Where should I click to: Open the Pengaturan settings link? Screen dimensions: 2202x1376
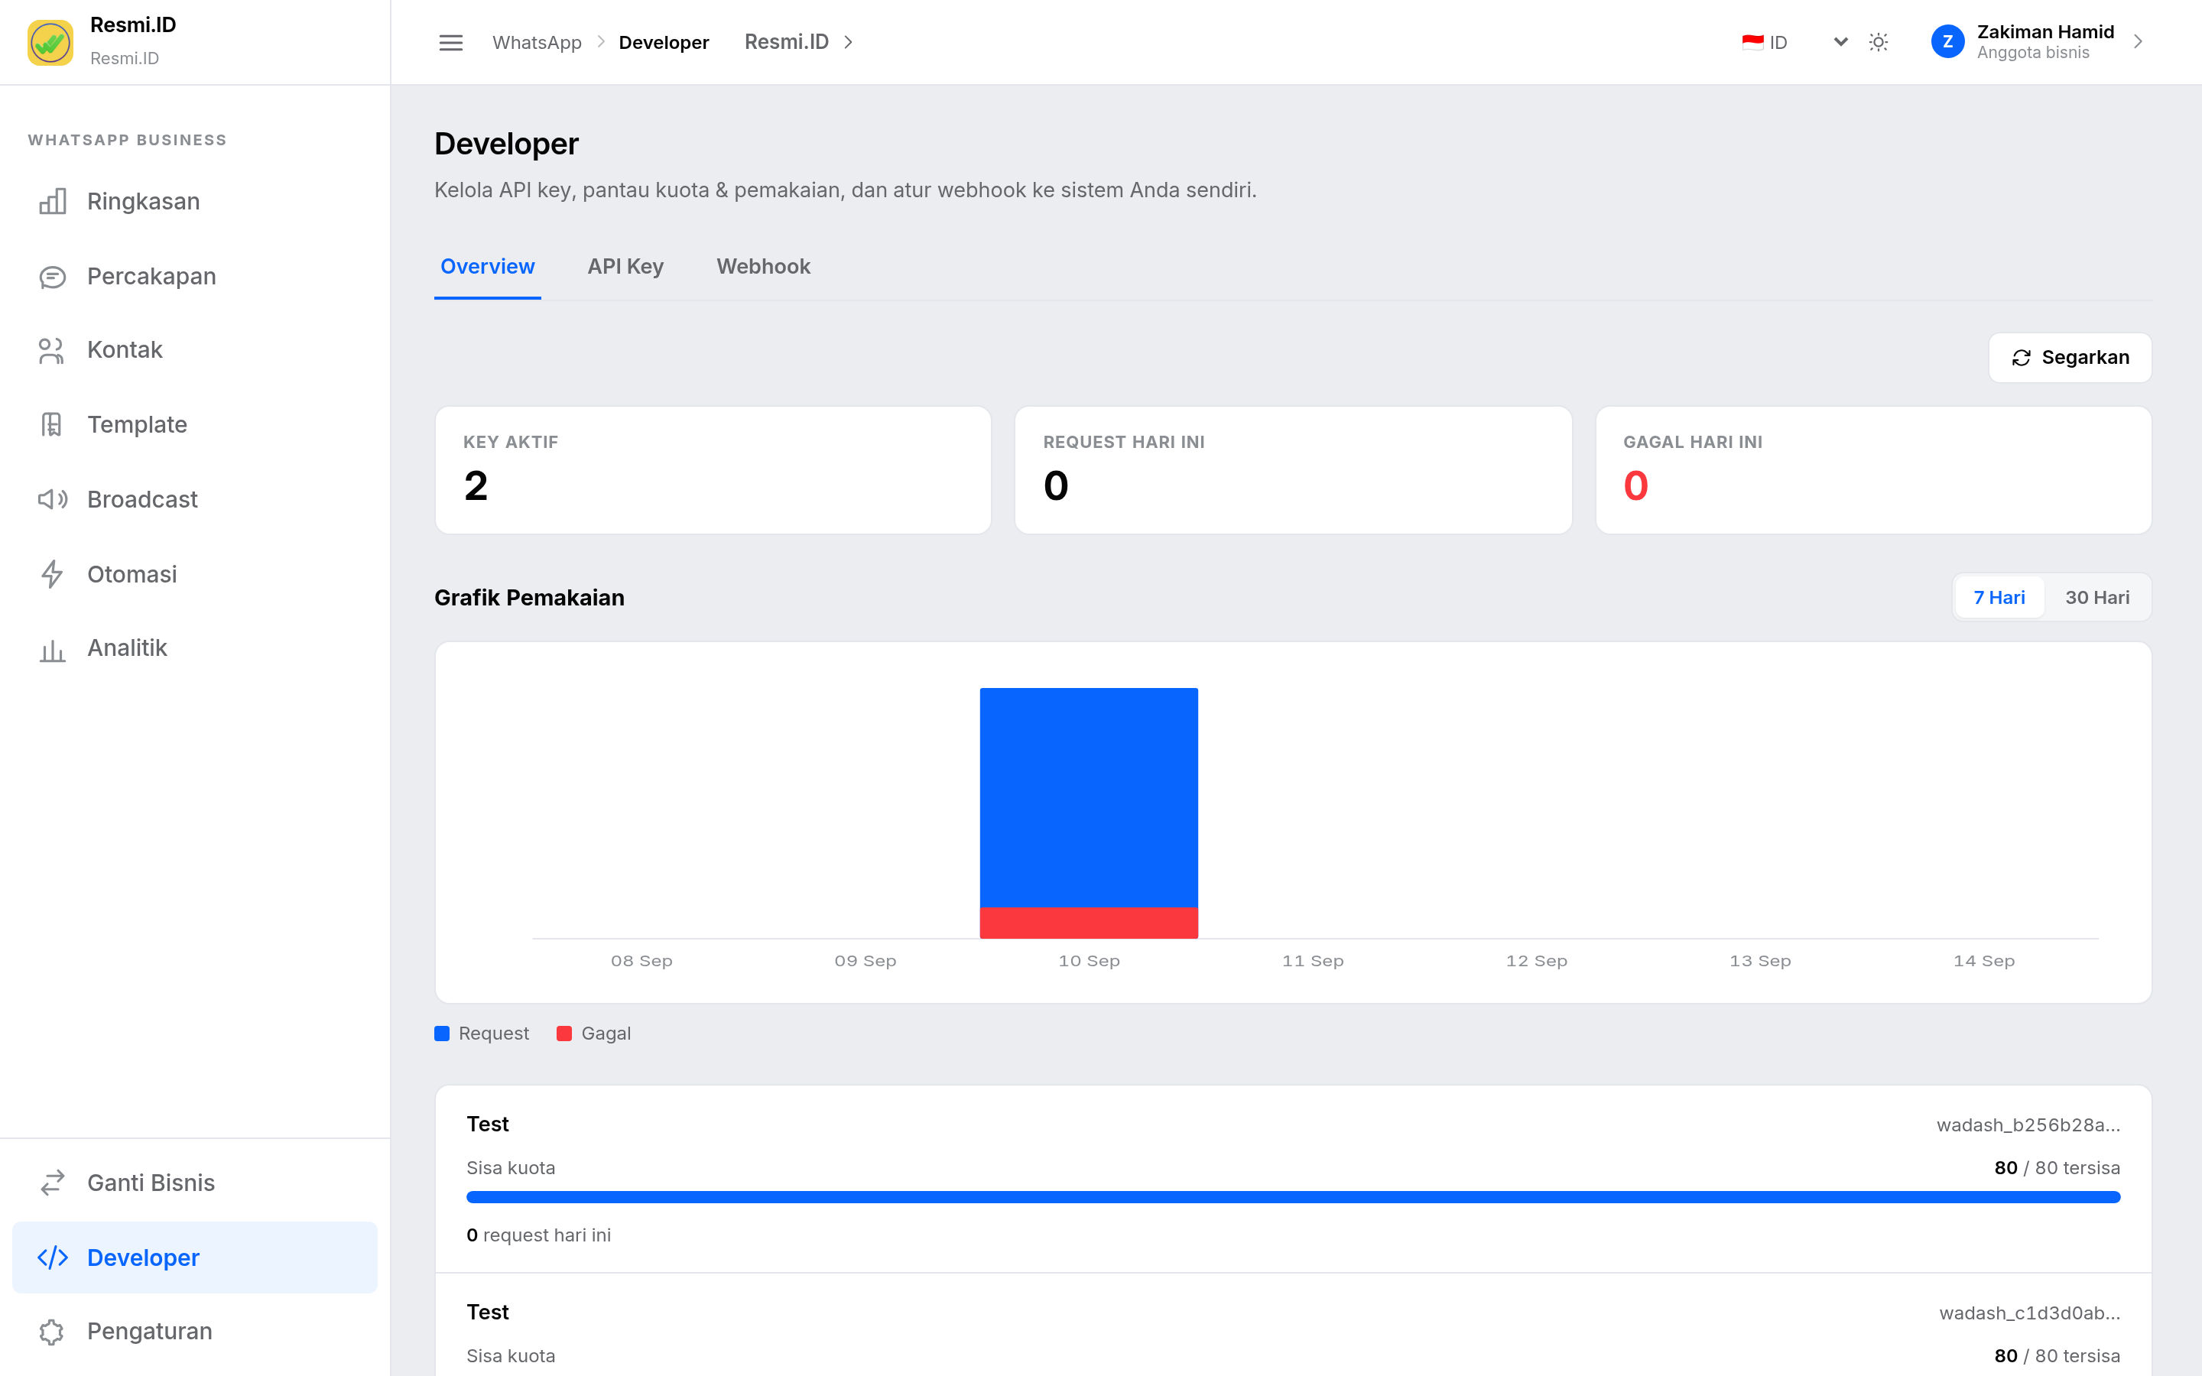[195, 1332]
